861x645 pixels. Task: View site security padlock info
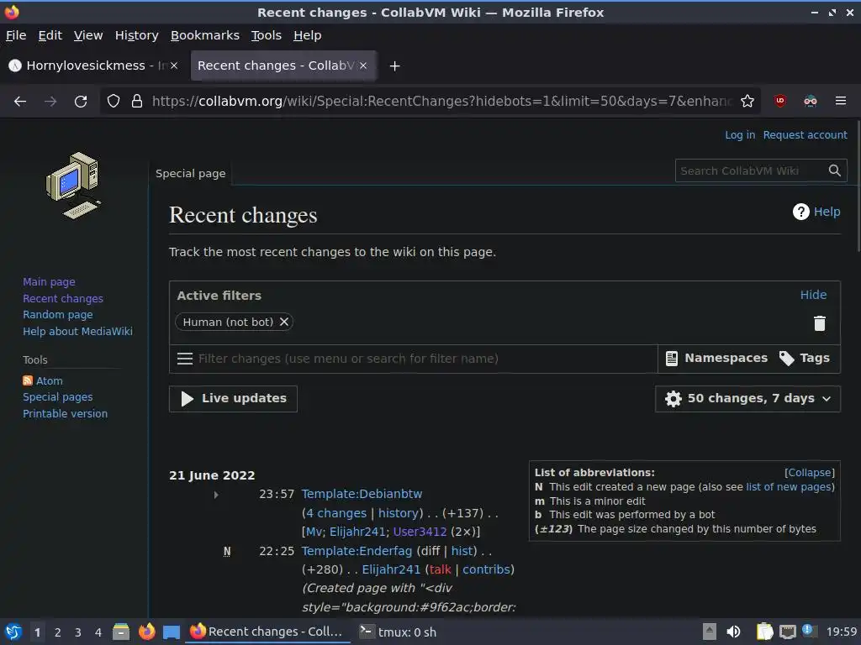tap(137, 102)
